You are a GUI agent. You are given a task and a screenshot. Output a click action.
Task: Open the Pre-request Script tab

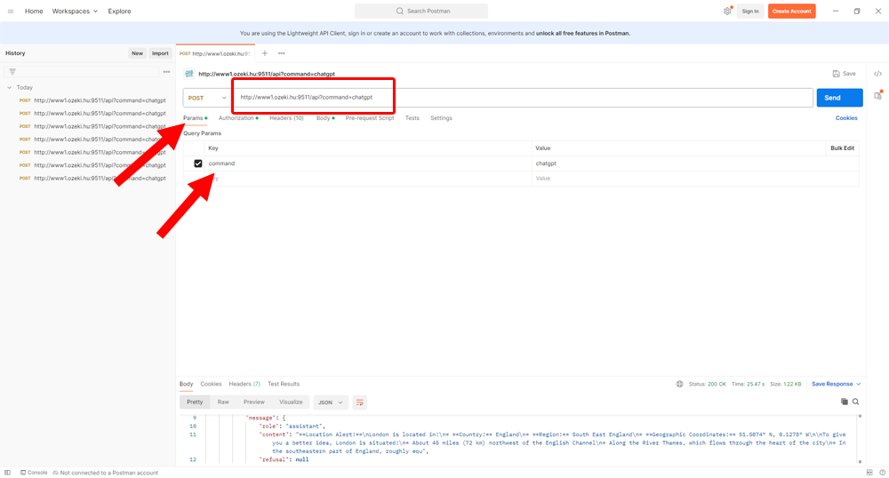click(x=370, y=118)
